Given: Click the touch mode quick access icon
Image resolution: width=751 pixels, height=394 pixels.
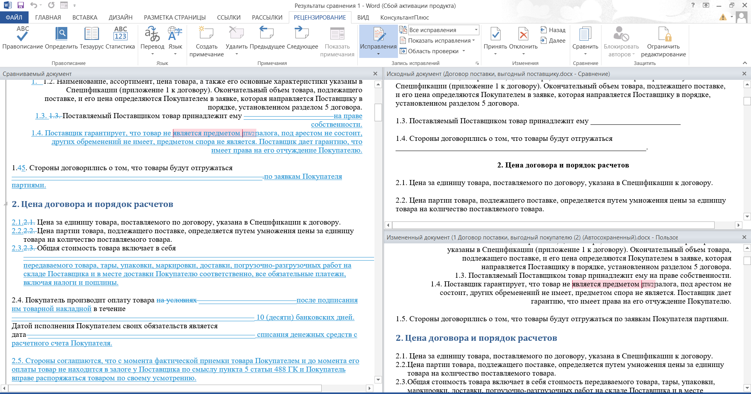Looking at the screenshot, I should pyautogui.click(x=64, y=5).
